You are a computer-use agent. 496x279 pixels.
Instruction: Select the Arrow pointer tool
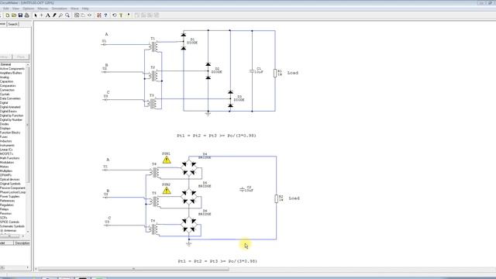36,15
